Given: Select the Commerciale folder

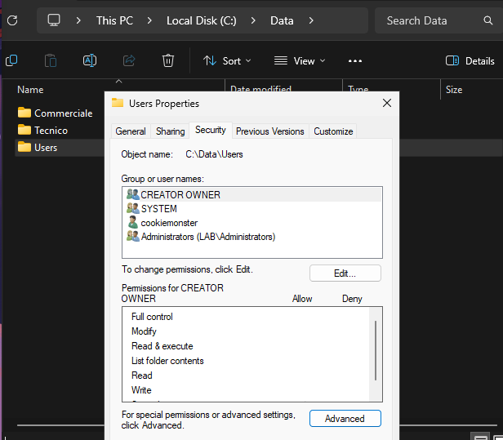Looking at the screenshot, I should tap(63, 113).
